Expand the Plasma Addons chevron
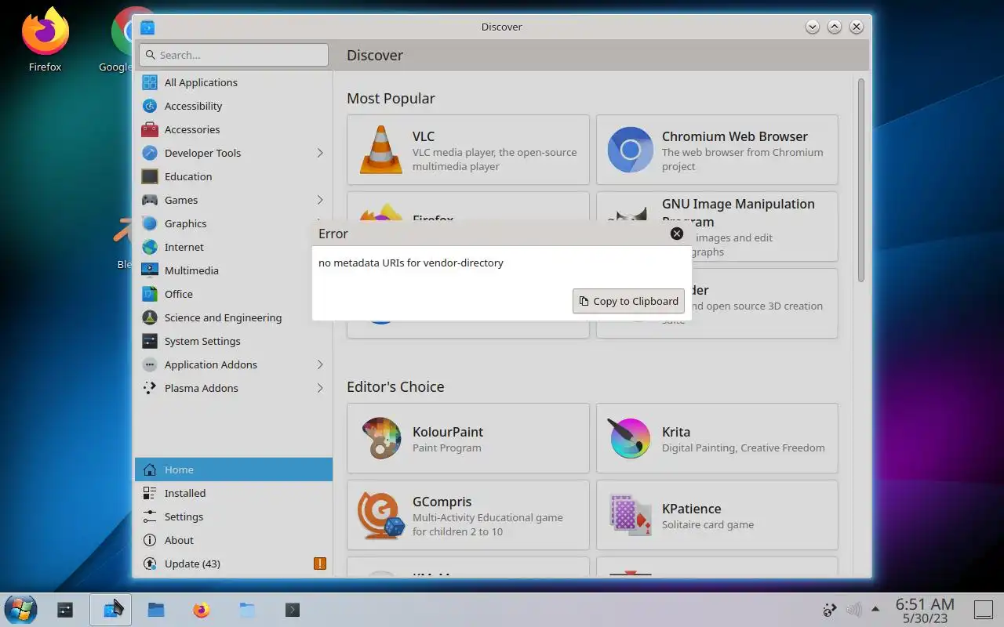Screen dimensions: 1004x627 point(320,388)
